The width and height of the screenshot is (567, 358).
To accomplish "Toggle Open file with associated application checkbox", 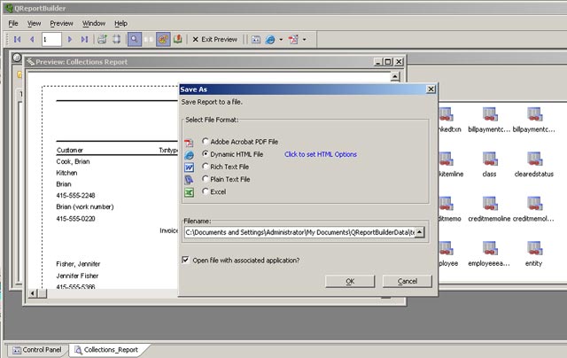I will click(x=185, y=260).
